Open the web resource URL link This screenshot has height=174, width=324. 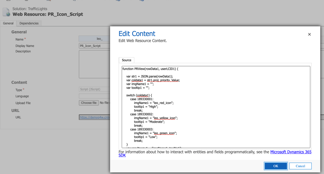click(94, 117)
